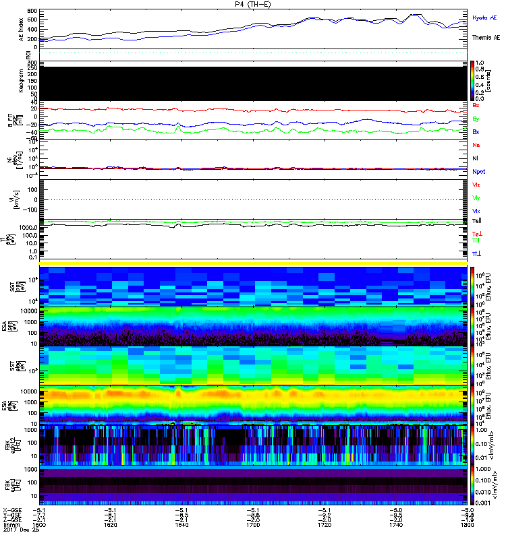Click the red Ne density legend label

pyautogui.click(x=476, y=145)
